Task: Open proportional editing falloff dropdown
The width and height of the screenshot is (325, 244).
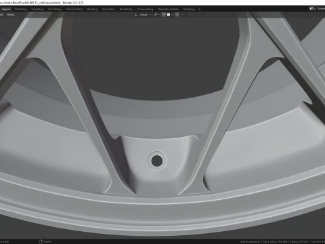Action: (x=183, y=15)
